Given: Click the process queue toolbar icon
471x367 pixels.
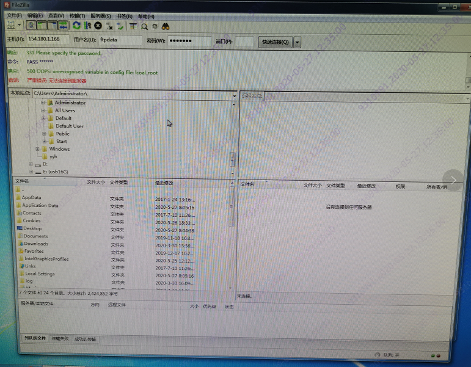Looking at the screenshot, I should click(x=87, y=26).
